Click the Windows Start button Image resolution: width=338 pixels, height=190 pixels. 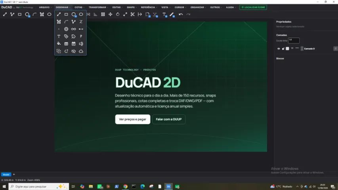pyautogui.click(x=4, y=186)
